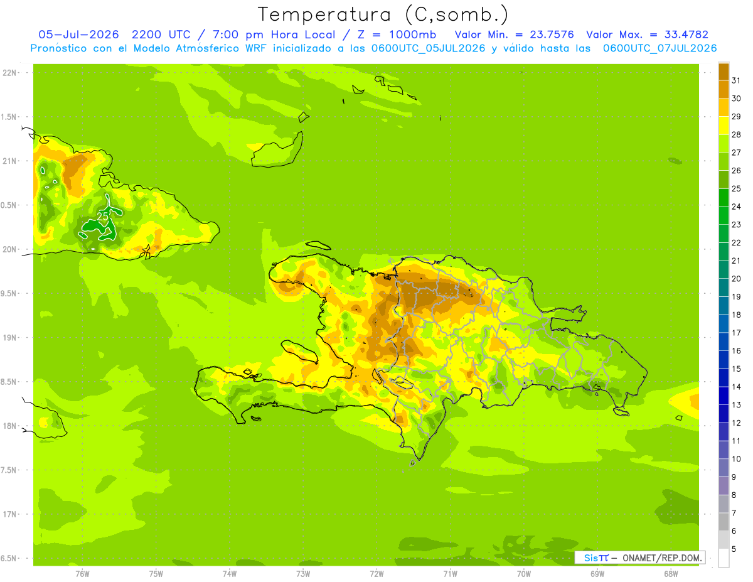753x582 pixels.
Task: Click the '26' value on the color bar
Action: tap(736, 170)
